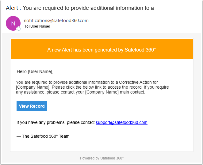203x165 pixels.
Task: Follow the Safefood 360° footer link
Action: pos(112,158)
